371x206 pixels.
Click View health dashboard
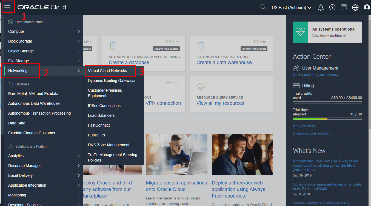(x=329, y=36)
